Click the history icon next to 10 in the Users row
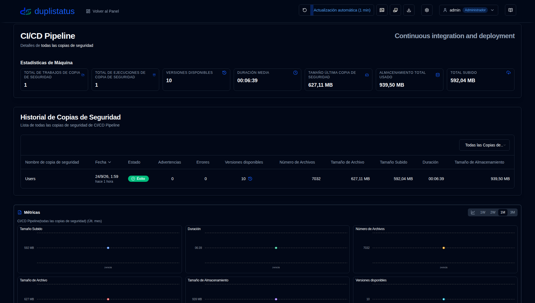The image size is (535, 303). pos(250,179)
